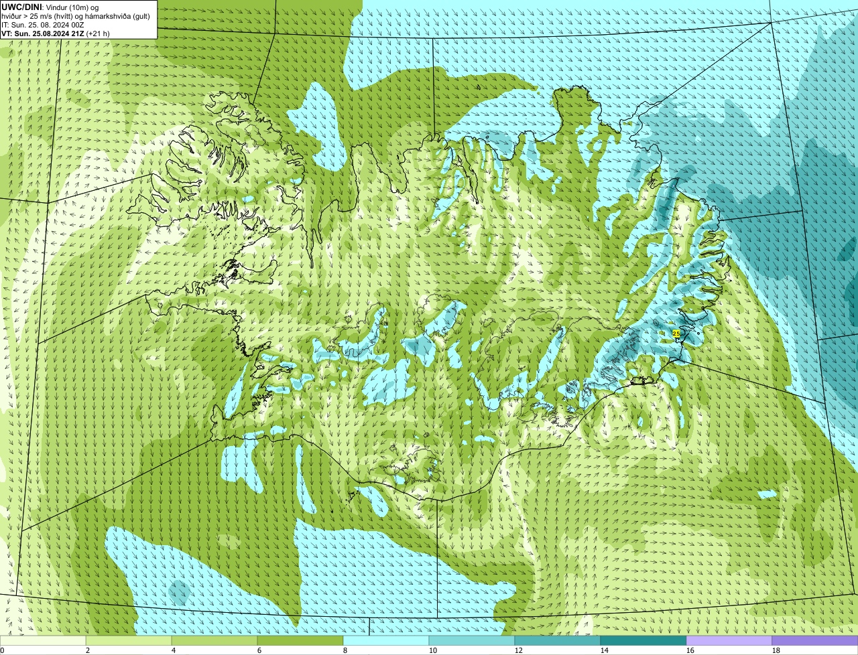Choose the 14–16 m/s dark teal legend swatch
The width and height of the screenshot is (858, 655).
tap(643, 640)
